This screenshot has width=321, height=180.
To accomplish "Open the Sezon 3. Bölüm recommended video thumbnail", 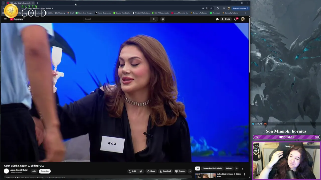I will [x=205, y=175].
